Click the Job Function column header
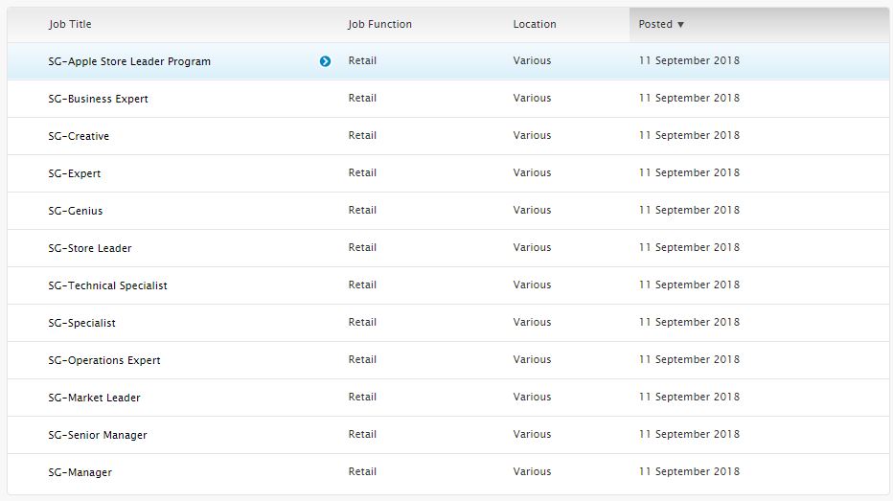Screen dimensions: 893x501 coord(379,24)
